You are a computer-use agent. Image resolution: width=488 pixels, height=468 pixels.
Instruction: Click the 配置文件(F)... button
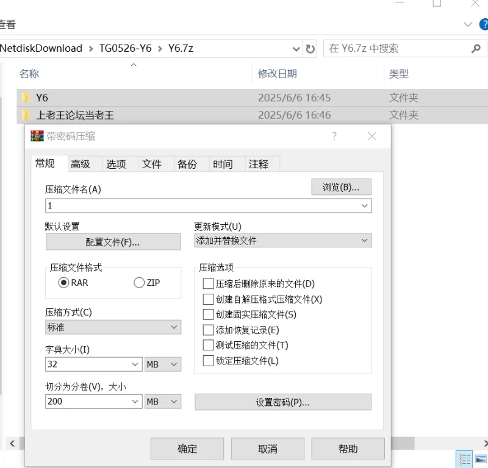click(x=113, y=242)
